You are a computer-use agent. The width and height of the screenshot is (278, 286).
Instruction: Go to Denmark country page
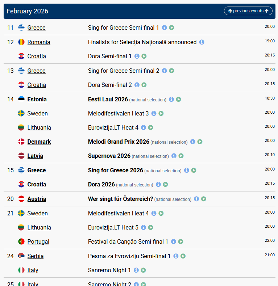click(x=39, y=142)
